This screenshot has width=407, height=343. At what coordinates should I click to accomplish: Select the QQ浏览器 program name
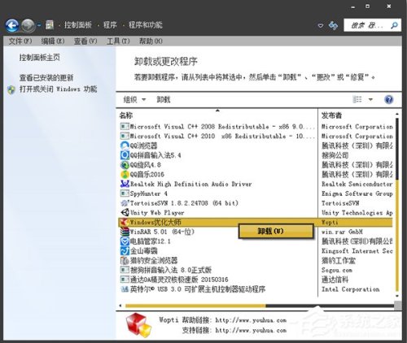pyautogui.click(x=143, y=145)
